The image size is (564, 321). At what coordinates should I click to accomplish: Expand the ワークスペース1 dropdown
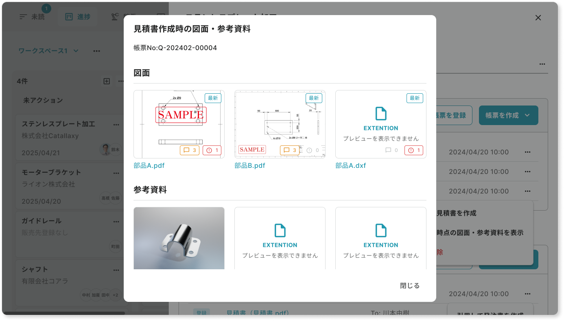(x=48, y=51)
